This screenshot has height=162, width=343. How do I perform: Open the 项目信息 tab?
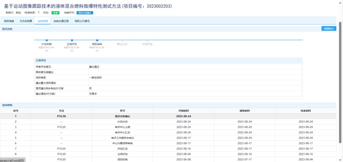(9, 21)
